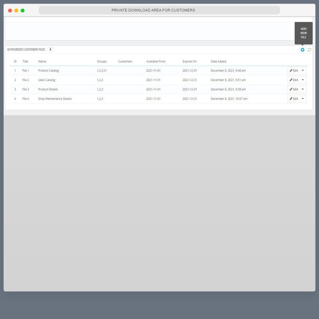
Task: Click groups value '1,2,3,51'
Action: [x=102, y=71]
